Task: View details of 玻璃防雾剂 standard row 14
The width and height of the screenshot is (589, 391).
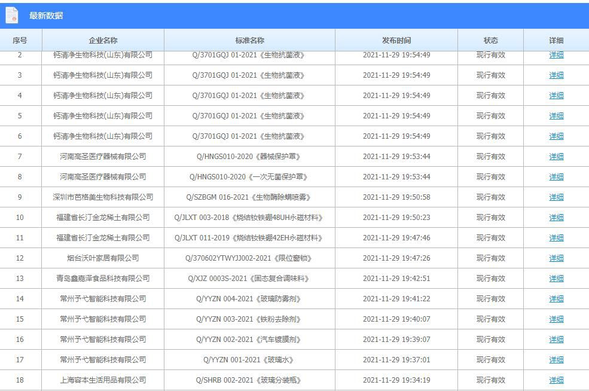Action: (556, 299)
